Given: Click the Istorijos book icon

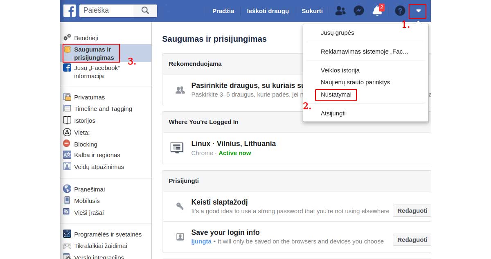Looking at the screenshot, I should click(x=67, y=120).
